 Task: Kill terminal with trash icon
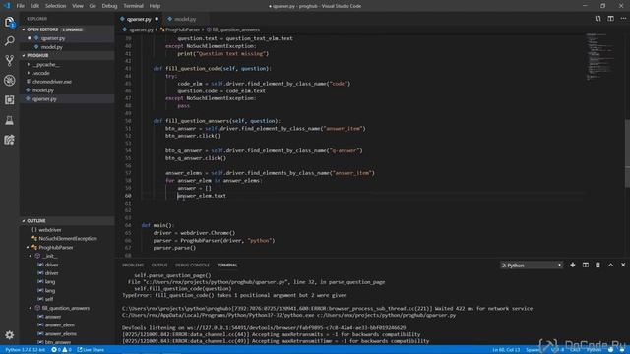click(598, 265)
